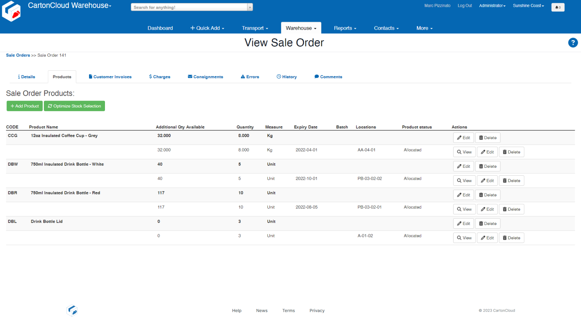Edit the CCG Coffee Cup product row
This screenshot has height=326, width=581.
point(463,138)
